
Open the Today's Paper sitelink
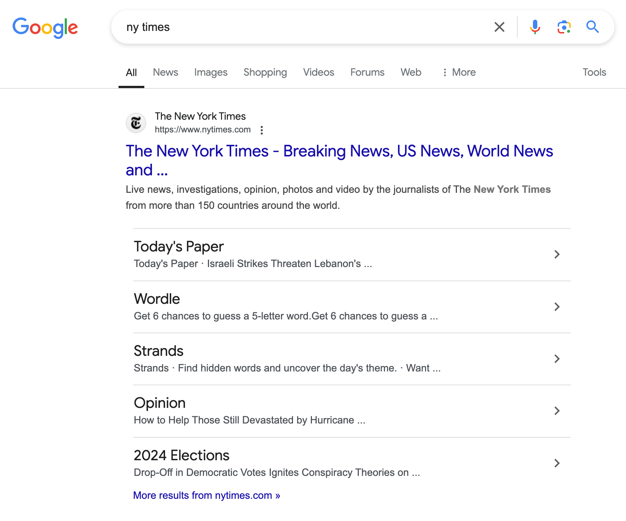179,247
